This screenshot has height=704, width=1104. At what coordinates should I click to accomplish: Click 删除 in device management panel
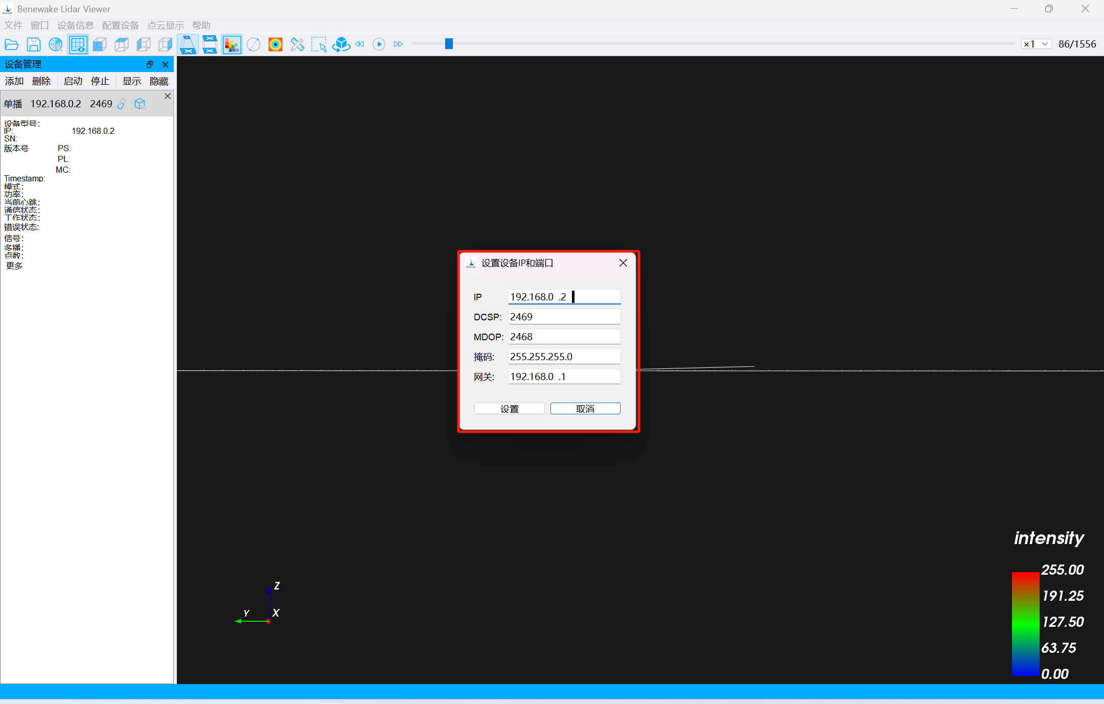tap(41, 81)
